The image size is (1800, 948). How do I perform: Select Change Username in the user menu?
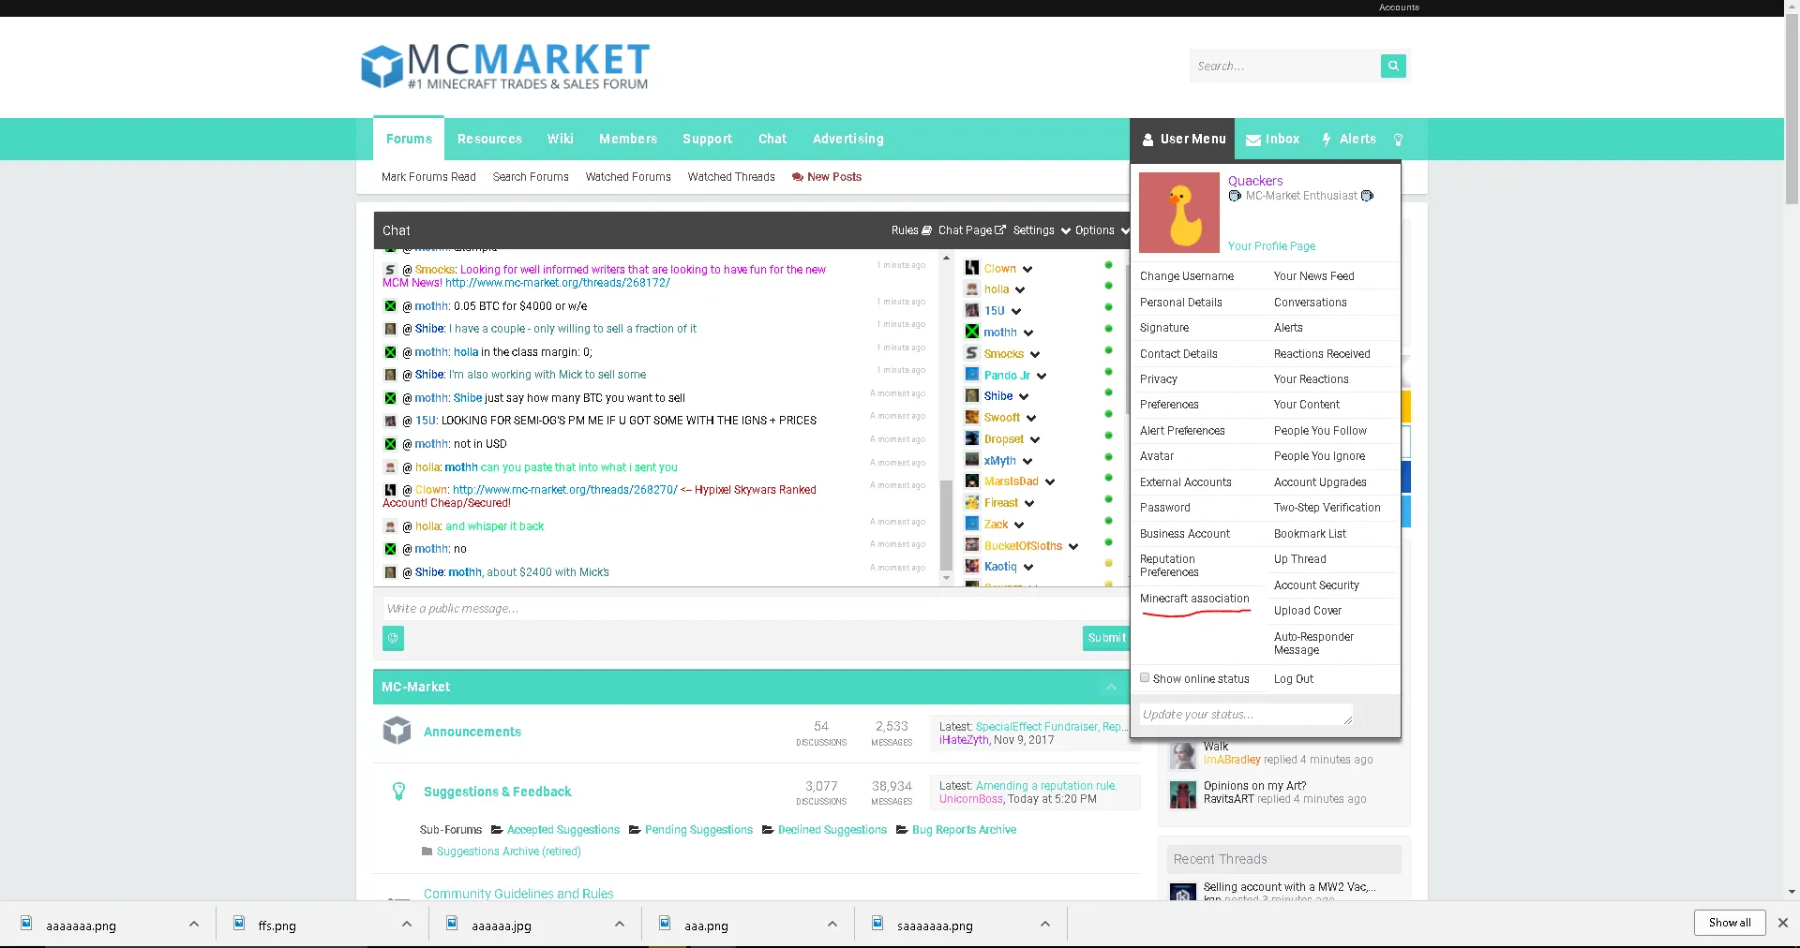click(x=1187, y=276)
